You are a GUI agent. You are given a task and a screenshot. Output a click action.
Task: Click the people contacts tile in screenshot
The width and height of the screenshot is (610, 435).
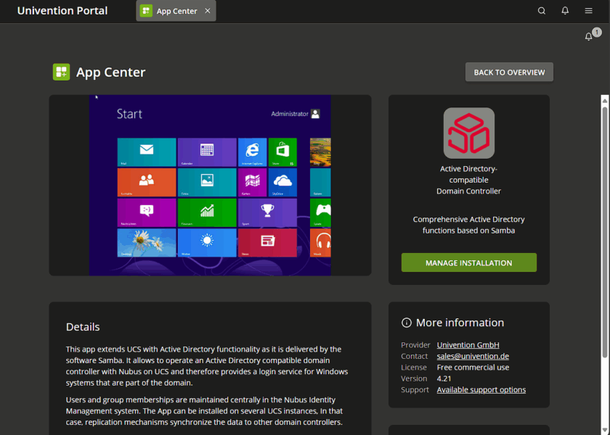click(x=147, y=182)
